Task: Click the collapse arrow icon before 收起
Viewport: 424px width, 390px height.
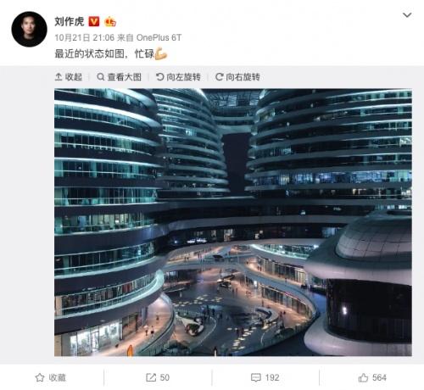Action: point(59,76)
